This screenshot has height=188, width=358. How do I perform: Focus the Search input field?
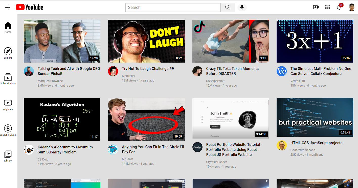coord(173,7)
